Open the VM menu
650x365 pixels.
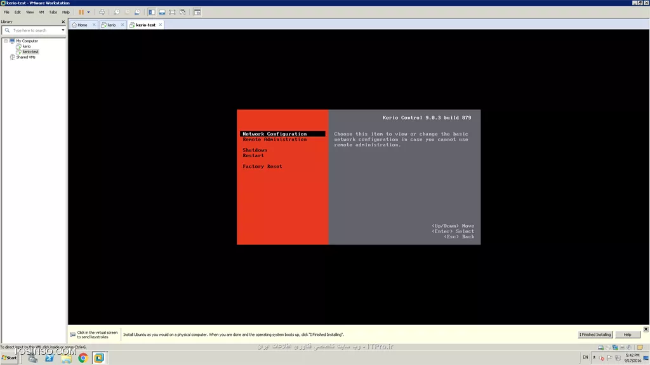pyautogui.click(x=41, y=13)
